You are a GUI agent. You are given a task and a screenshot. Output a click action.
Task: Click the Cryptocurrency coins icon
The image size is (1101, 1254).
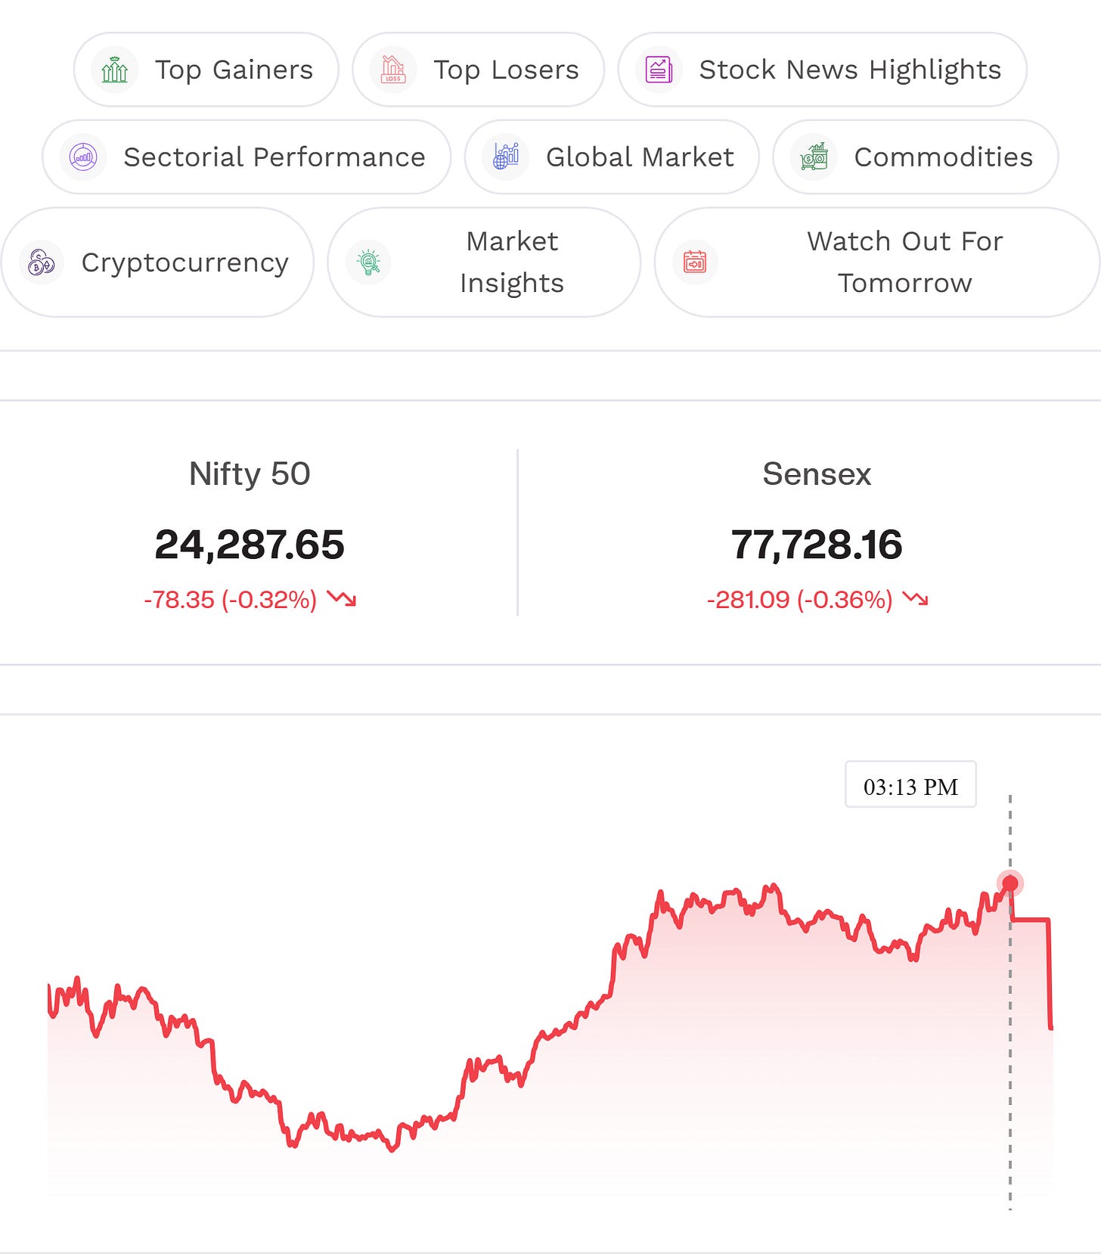[41, 262]
